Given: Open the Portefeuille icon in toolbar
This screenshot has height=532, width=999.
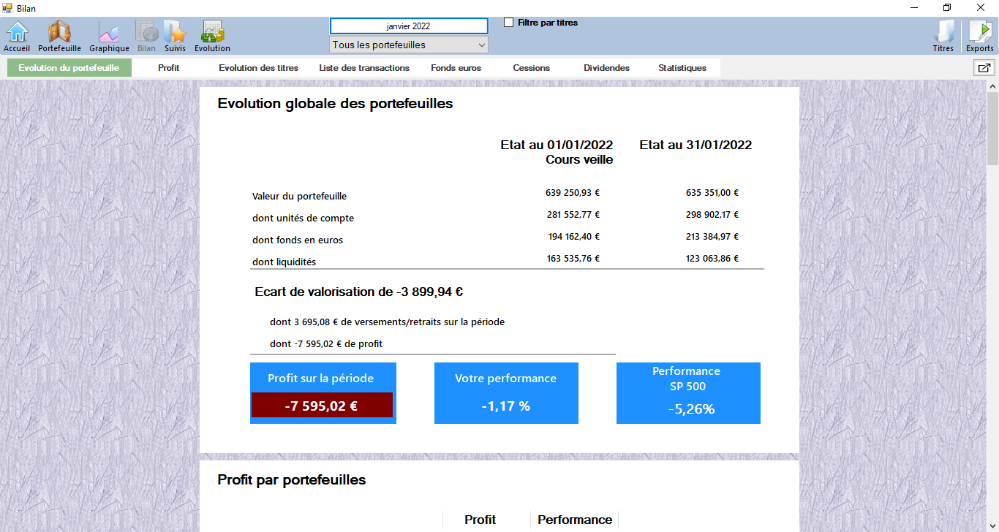Looking at the screenshot, I should pyautogui.click(x=59, y=35).
